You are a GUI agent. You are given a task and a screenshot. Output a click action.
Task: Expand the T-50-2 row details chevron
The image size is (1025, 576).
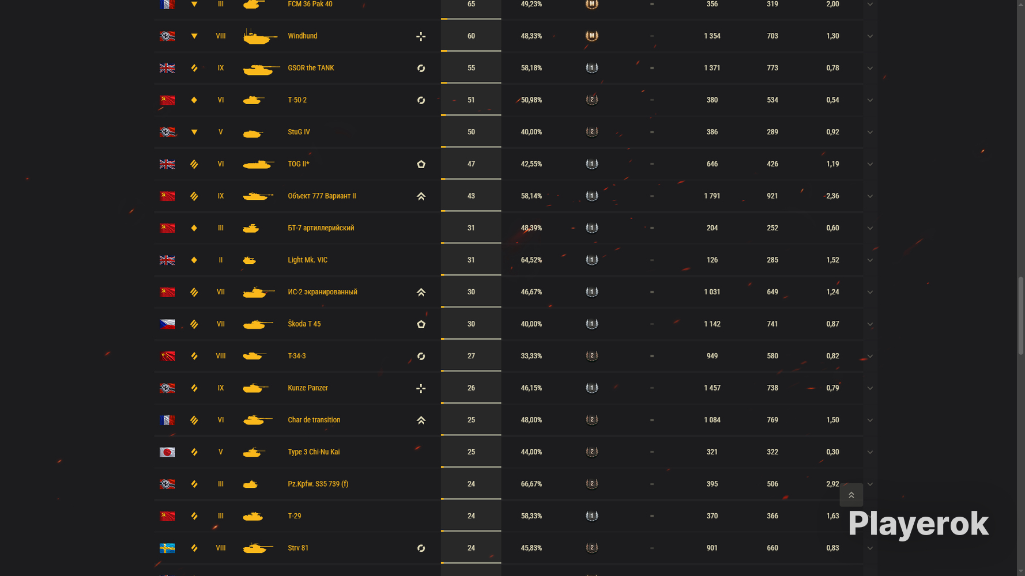(x=870, y=100)
